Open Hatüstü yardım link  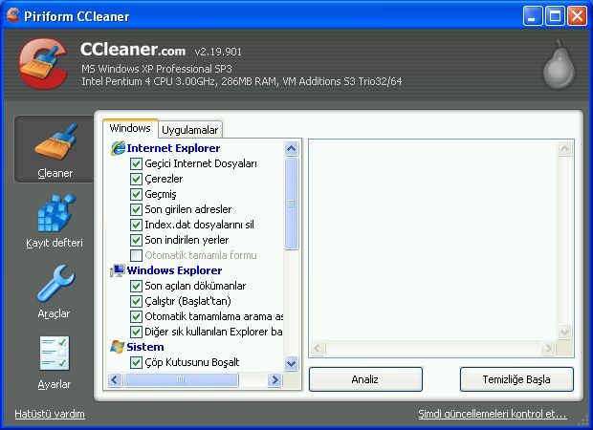pyautogui.click(x=50, y=414)
